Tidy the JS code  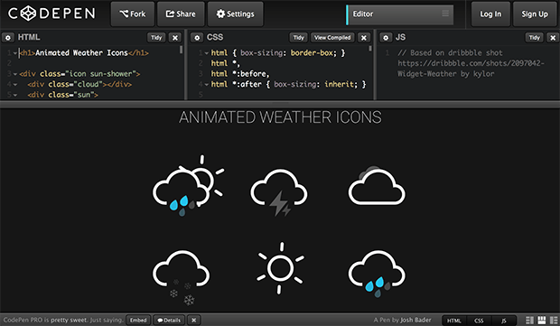535,37
